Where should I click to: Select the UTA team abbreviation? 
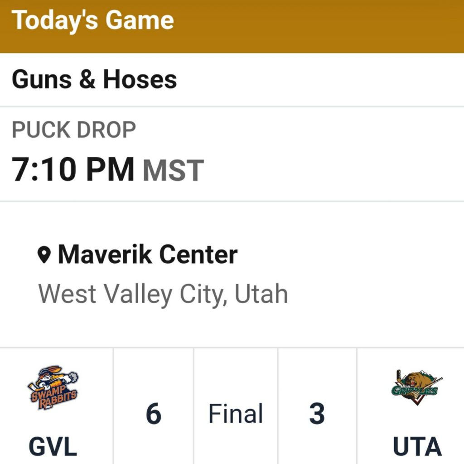click(417, 447)
